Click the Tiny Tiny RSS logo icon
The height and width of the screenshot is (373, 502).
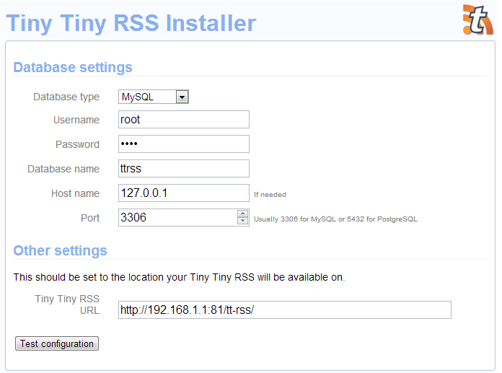(x=477, y=20)
